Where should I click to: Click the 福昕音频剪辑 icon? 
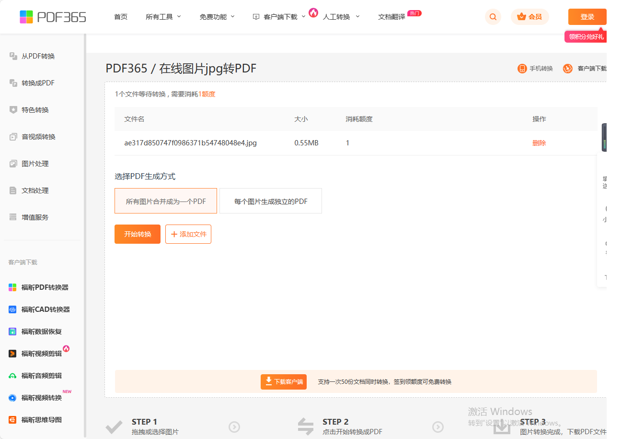tap(12, 376)
